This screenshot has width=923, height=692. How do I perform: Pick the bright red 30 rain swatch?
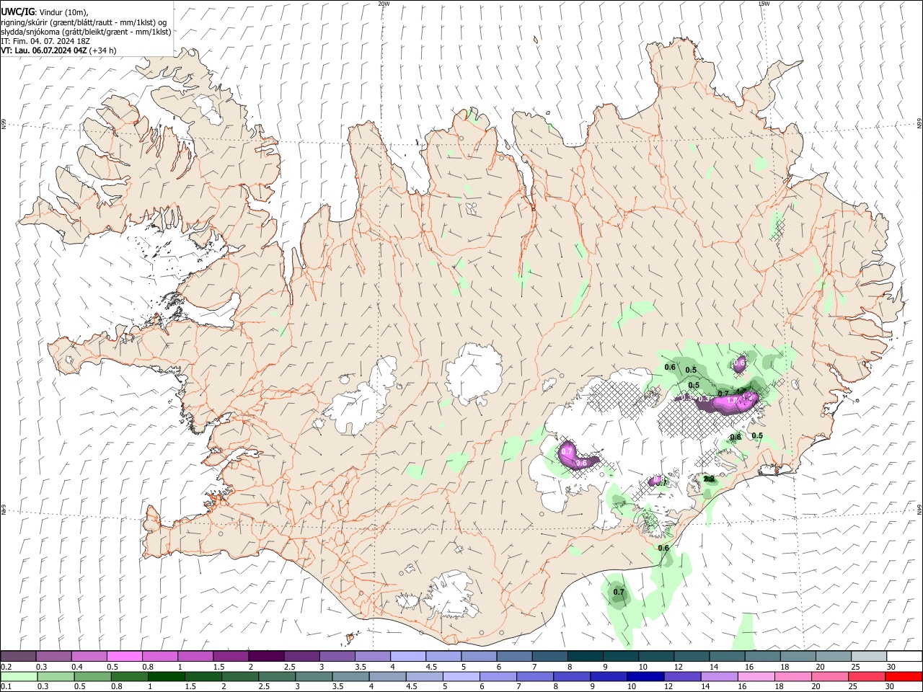click(904, 676)
